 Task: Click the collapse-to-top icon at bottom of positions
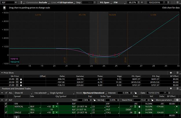(17, 117)
